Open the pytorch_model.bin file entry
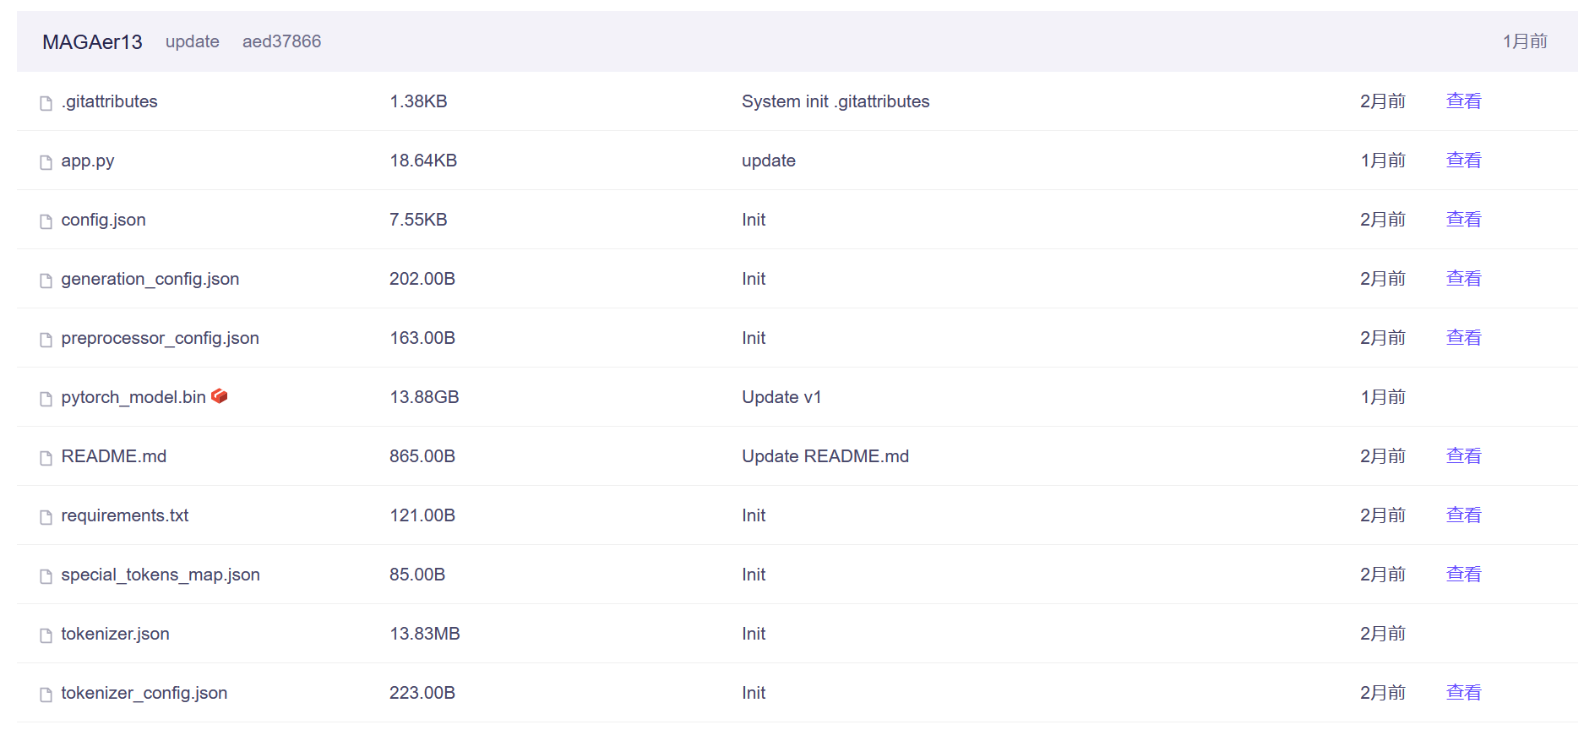The width and height of the screenshot is (1584, 752). (x=133, y=397)
